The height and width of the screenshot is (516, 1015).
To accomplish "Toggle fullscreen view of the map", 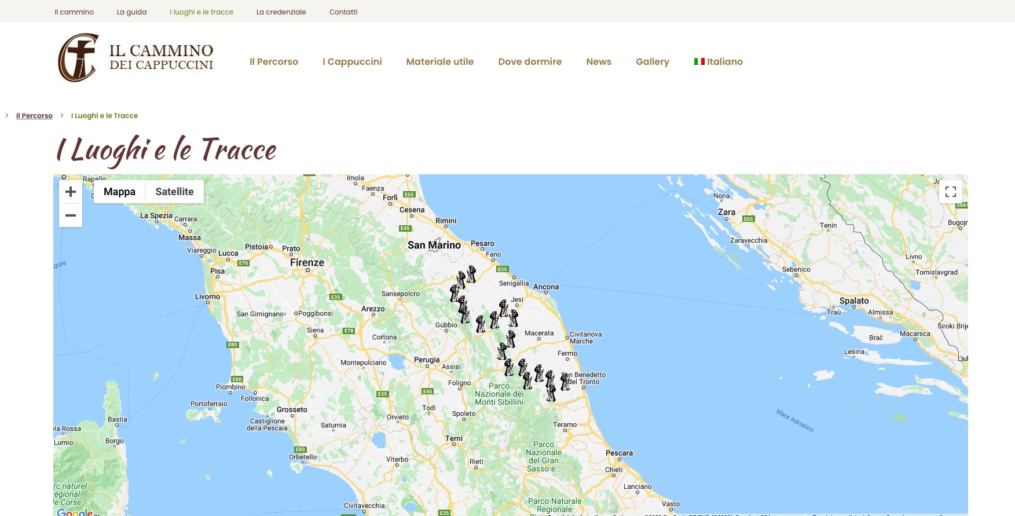I will [x=950, y=192].
